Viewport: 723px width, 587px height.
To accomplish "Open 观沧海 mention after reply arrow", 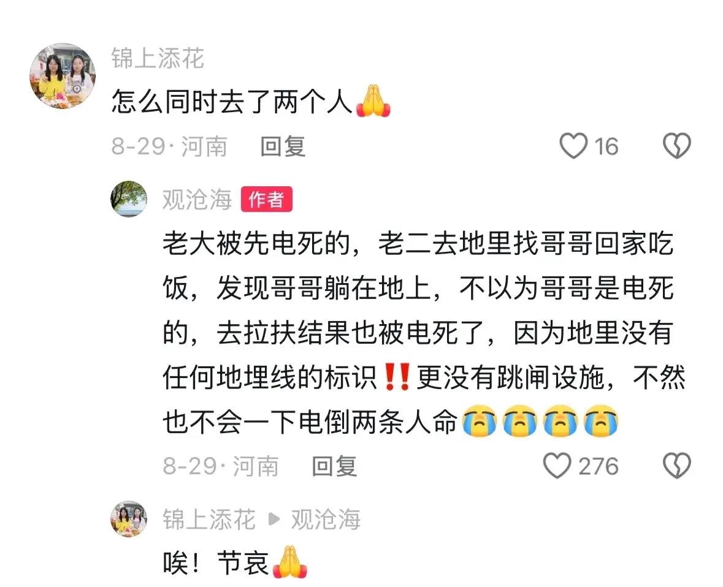I will point(326,519).
